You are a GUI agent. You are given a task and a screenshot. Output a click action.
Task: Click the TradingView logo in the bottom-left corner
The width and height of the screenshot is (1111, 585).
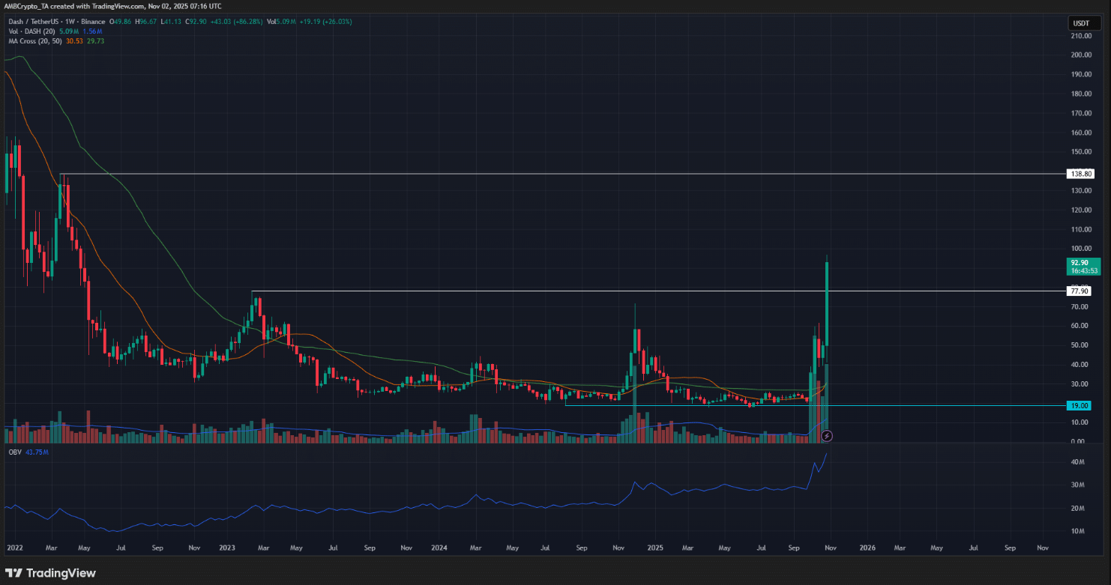[51, 573]
